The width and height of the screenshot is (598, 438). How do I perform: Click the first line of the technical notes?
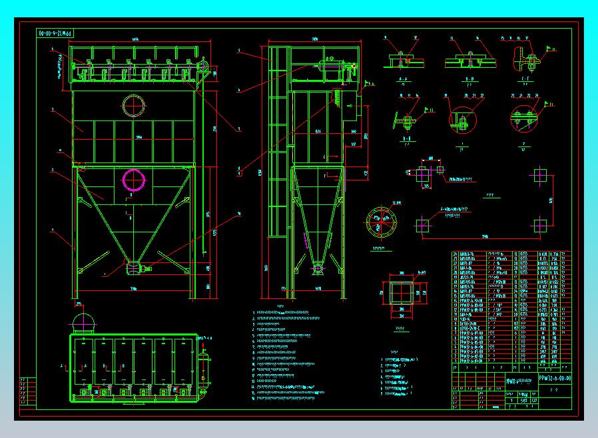click(x=281, y=313)
